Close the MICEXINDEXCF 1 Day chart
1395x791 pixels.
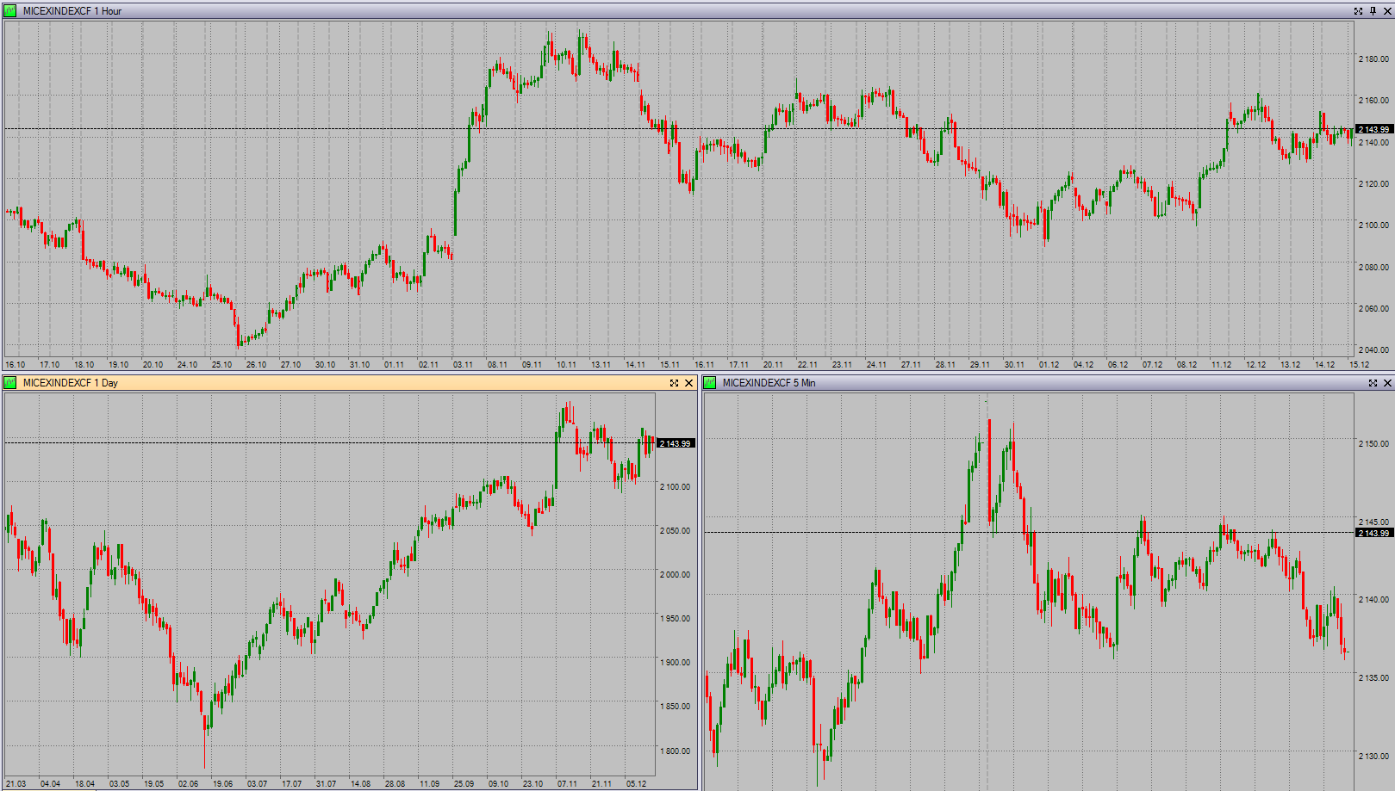(x=688, y=383)
